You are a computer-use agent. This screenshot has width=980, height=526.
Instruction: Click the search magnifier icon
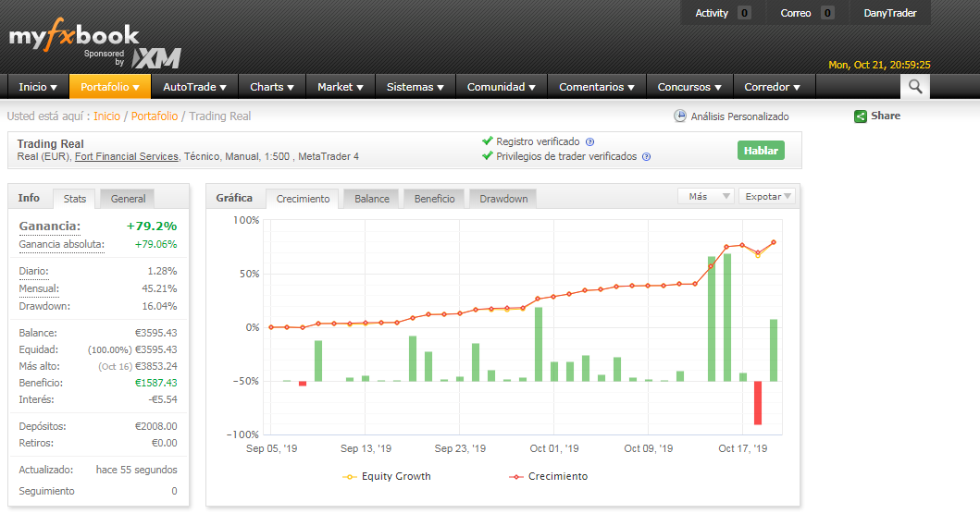coord(914,87)
